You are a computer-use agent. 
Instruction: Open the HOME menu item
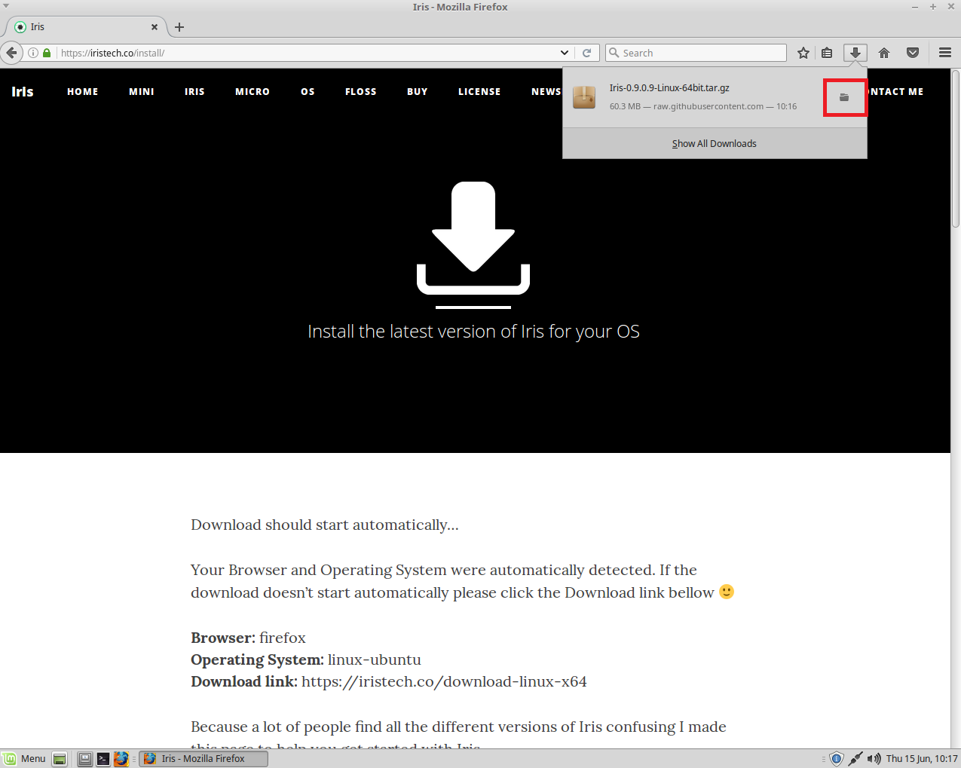coord(83,91)
